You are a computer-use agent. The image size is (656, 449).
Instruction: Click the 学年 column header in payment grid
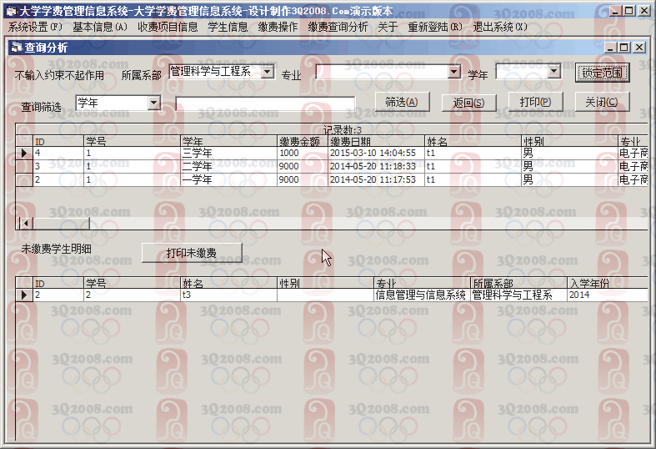[229, 141]
